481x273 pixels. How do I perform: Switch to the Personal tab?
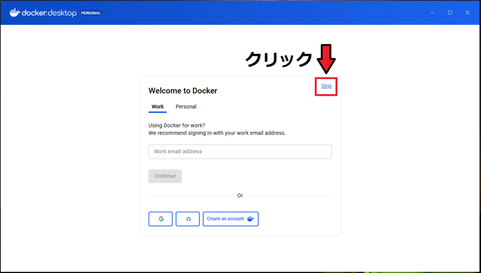tap(186, 107)
